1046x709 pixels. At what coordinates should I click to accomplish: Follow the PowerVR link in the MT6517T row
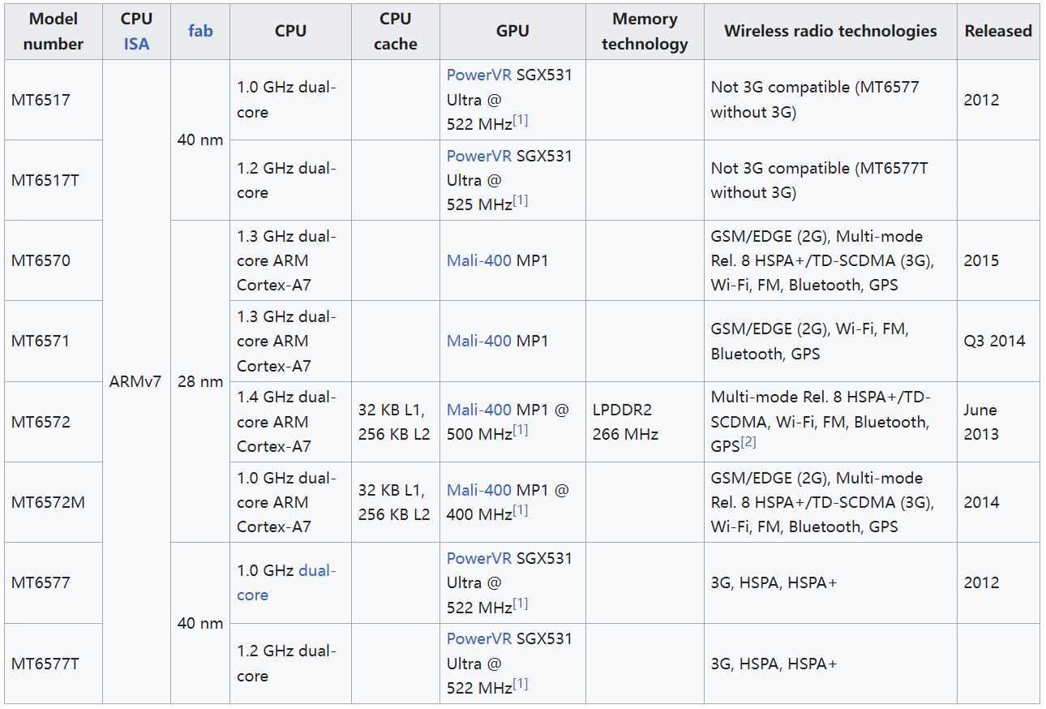coord(479,156)
